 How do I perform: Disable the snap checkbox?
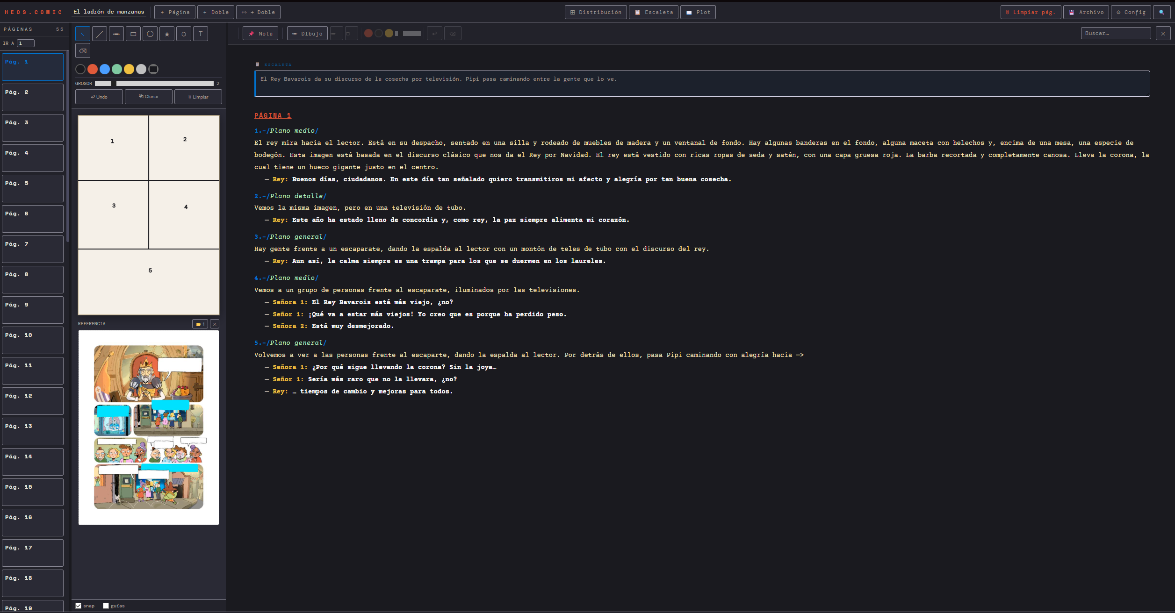[x=79, y=606]
